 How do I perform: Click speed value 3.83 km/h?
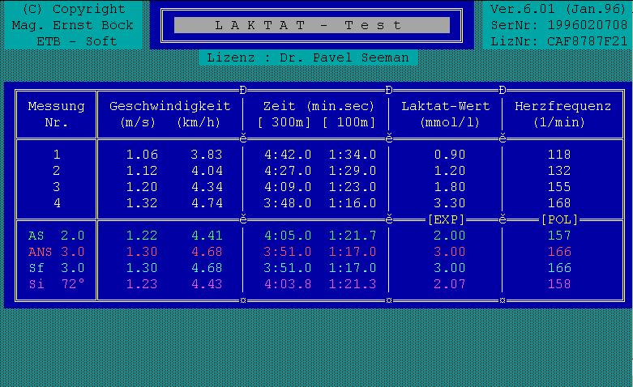click(x=207, y=155)
